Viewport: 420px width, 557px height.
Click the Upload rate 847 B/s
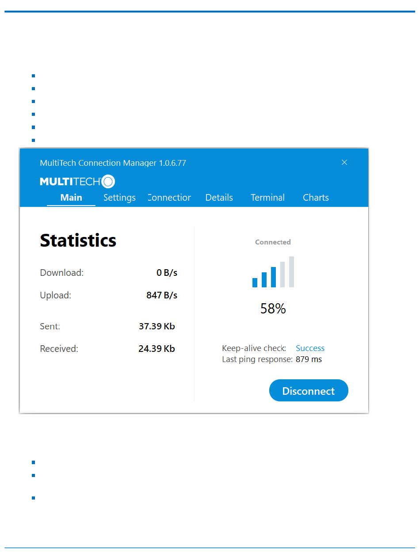click(162, 295)
